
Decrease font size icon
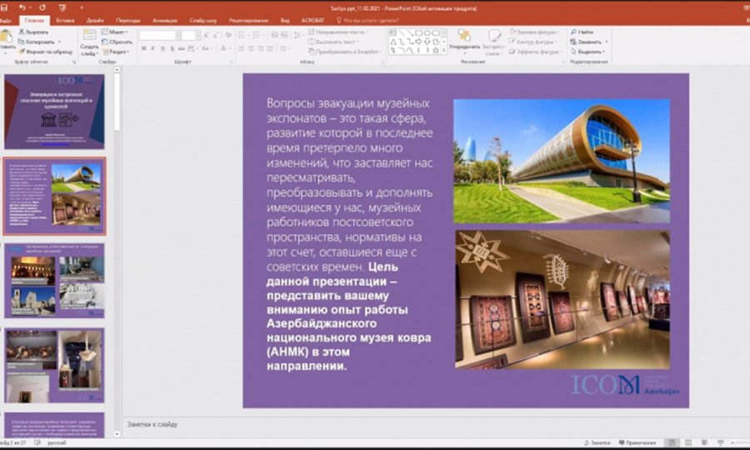click(x=216, y=35)
